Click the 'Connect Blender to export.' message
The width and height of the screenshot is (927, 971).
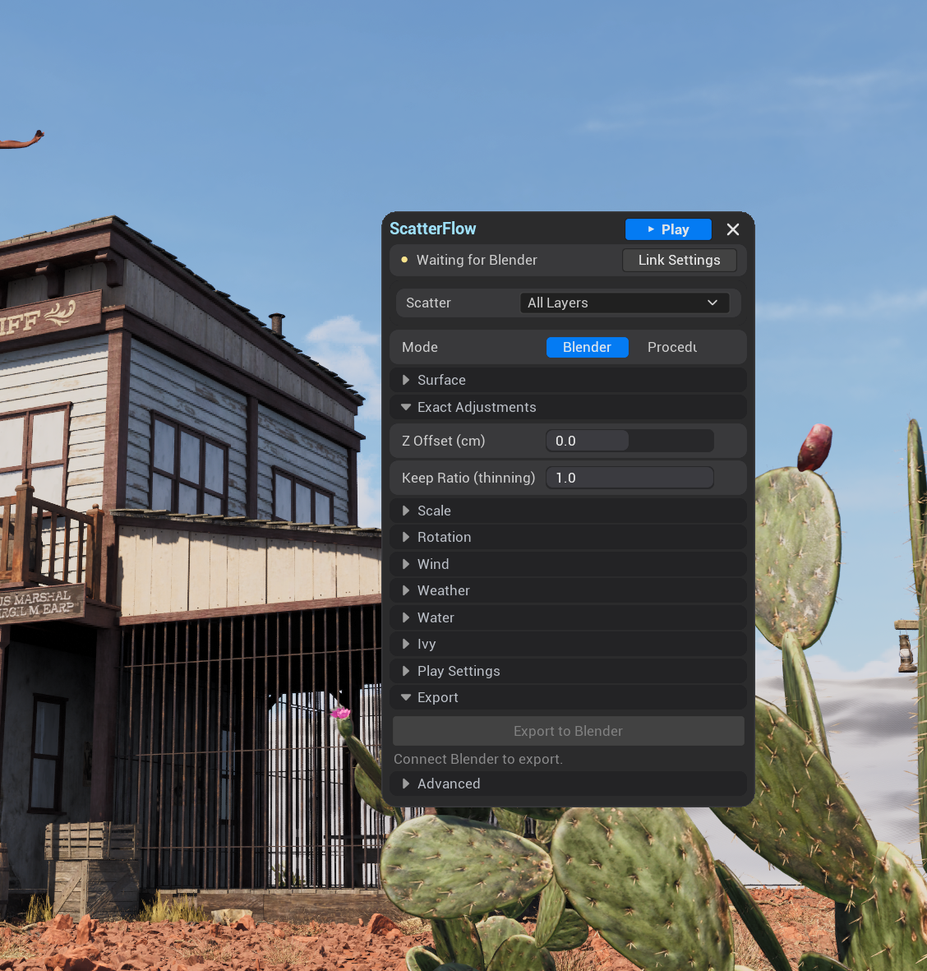click(x=477, y=759)
